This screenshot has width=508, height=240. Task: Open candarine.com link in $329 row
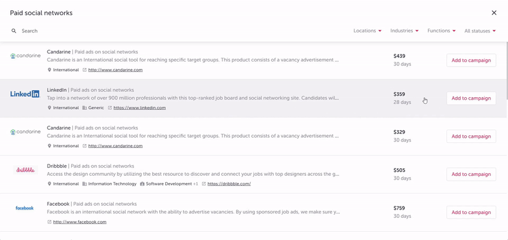pos(116,146)
